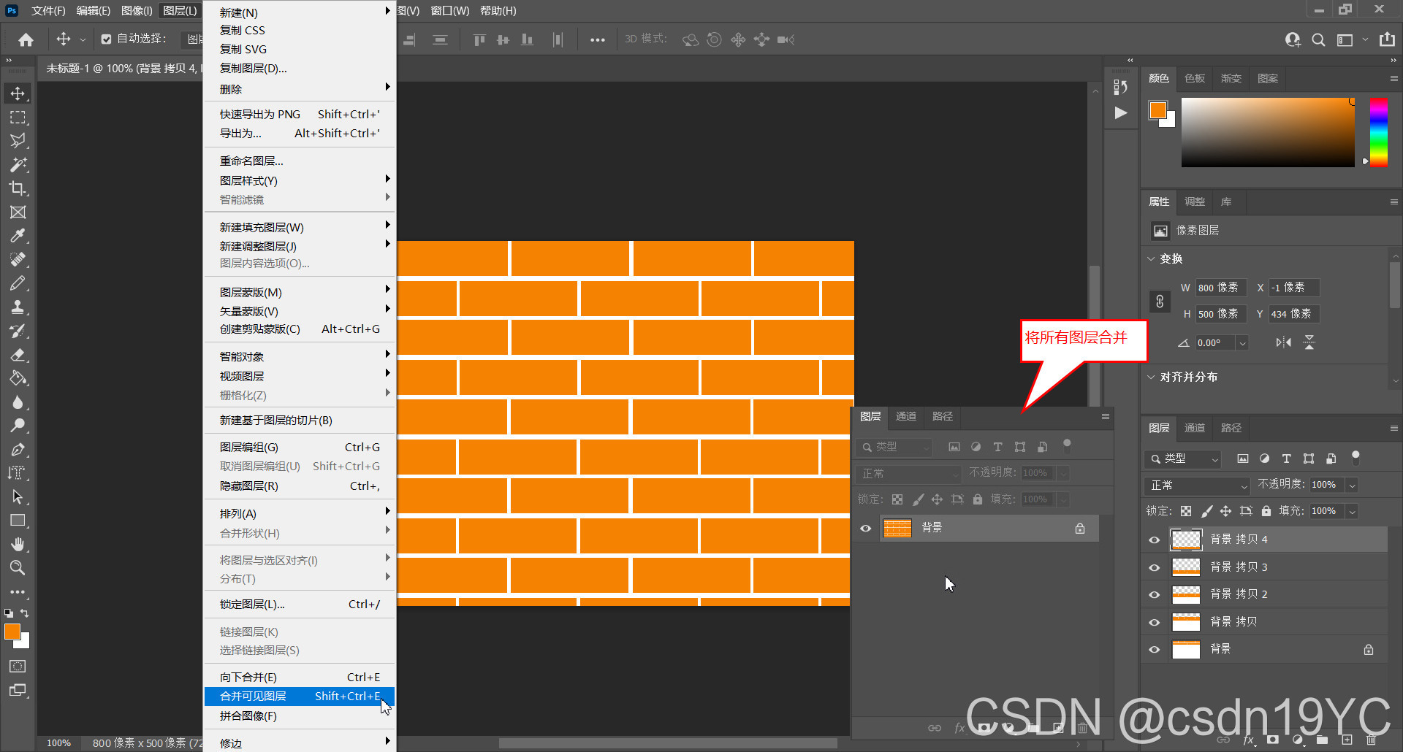
Task: Toggle lock all icon in Layers panel
Action: [1266, 511]
